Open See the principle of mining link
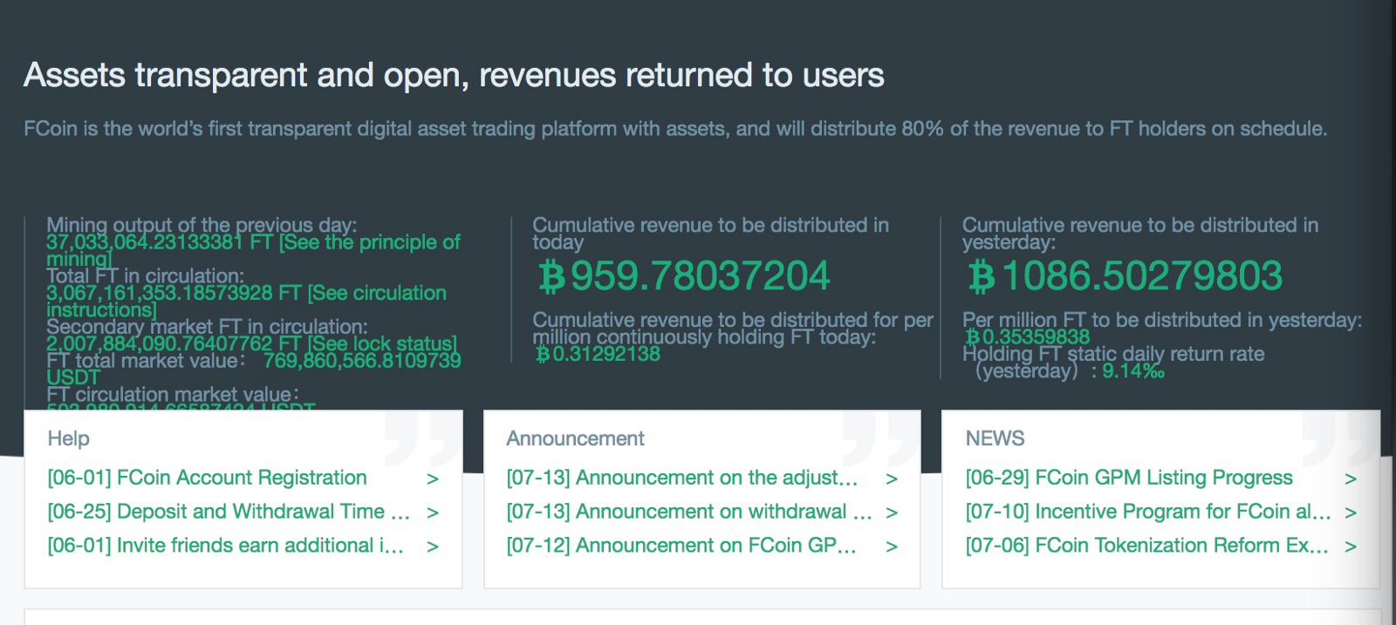The width and height of the screenshot is (1396, 625). 253,251
